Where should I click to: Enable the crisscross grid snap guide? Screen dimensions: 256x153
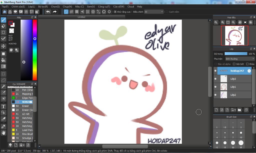(77, 12)
